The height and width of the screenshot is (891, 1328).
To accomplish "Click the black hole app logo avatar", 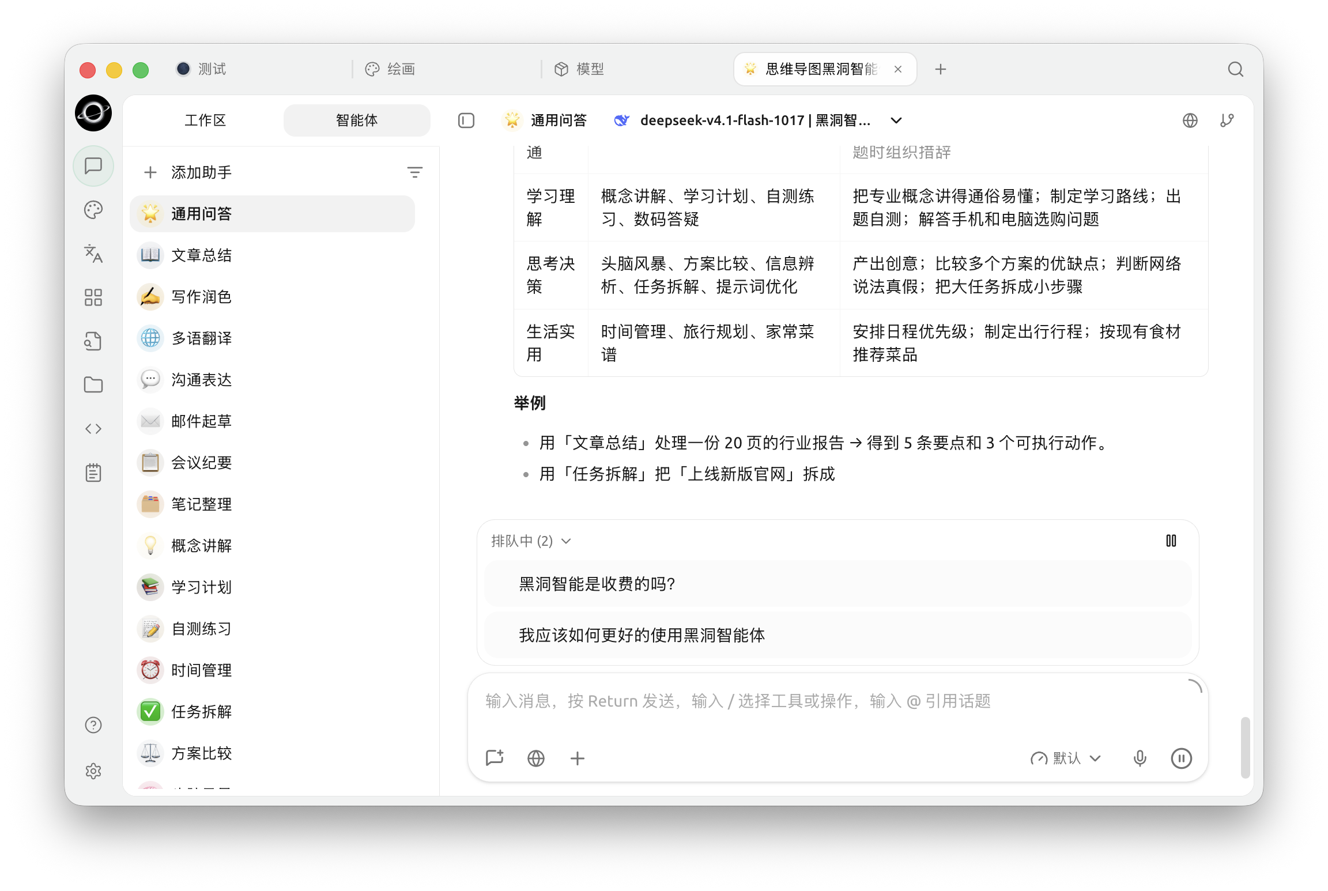I will [x=93, y=113].
